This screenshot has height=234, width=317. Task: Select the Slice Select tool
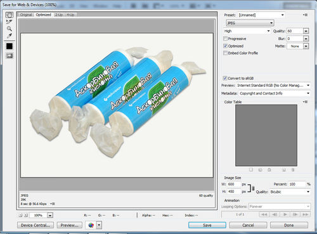point(9,22)
